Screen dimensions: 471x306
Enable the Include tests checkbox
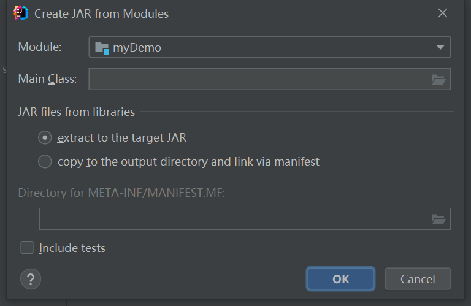(27, 248)
